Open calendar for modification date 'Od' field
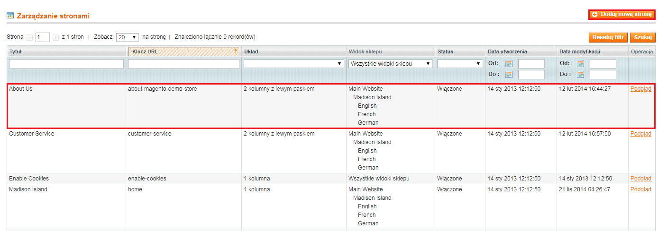Viewport: 658px width, 231px height. [x=581, y=64]
